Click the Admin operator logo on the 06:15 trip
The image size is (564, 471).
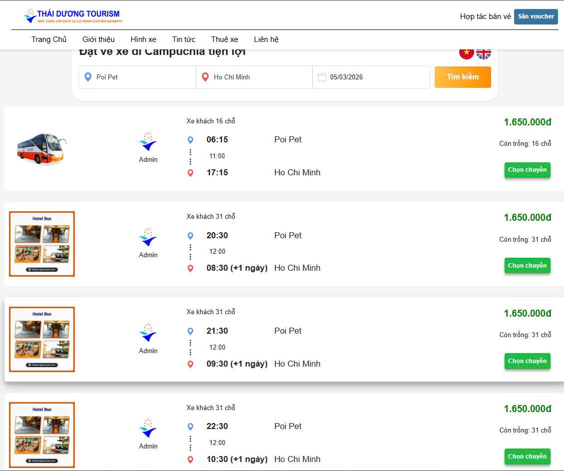tap(148, 142)
